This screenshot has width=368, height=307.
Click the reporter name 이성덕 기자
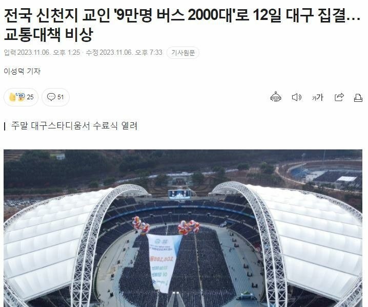(22, 71)
